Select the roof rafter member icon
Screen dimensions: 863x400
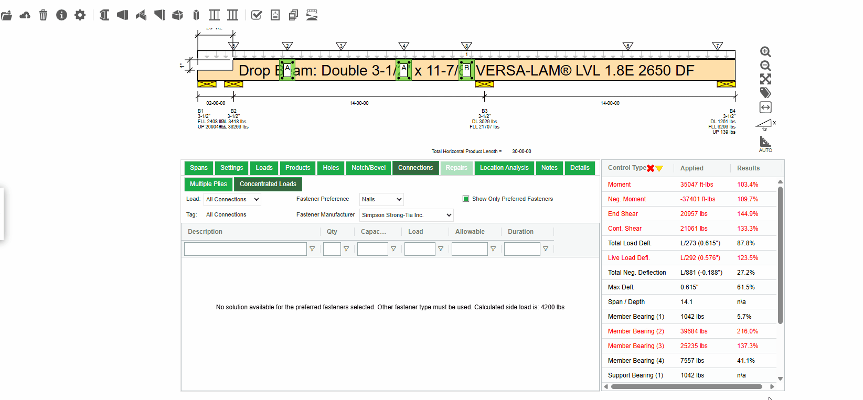click(x=123, y=15)
